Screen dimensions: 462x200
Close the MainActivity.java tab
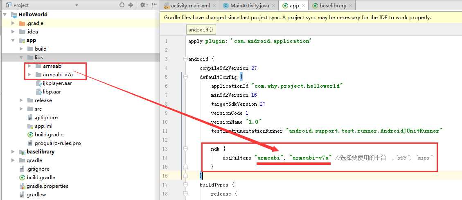coord(274,6)
